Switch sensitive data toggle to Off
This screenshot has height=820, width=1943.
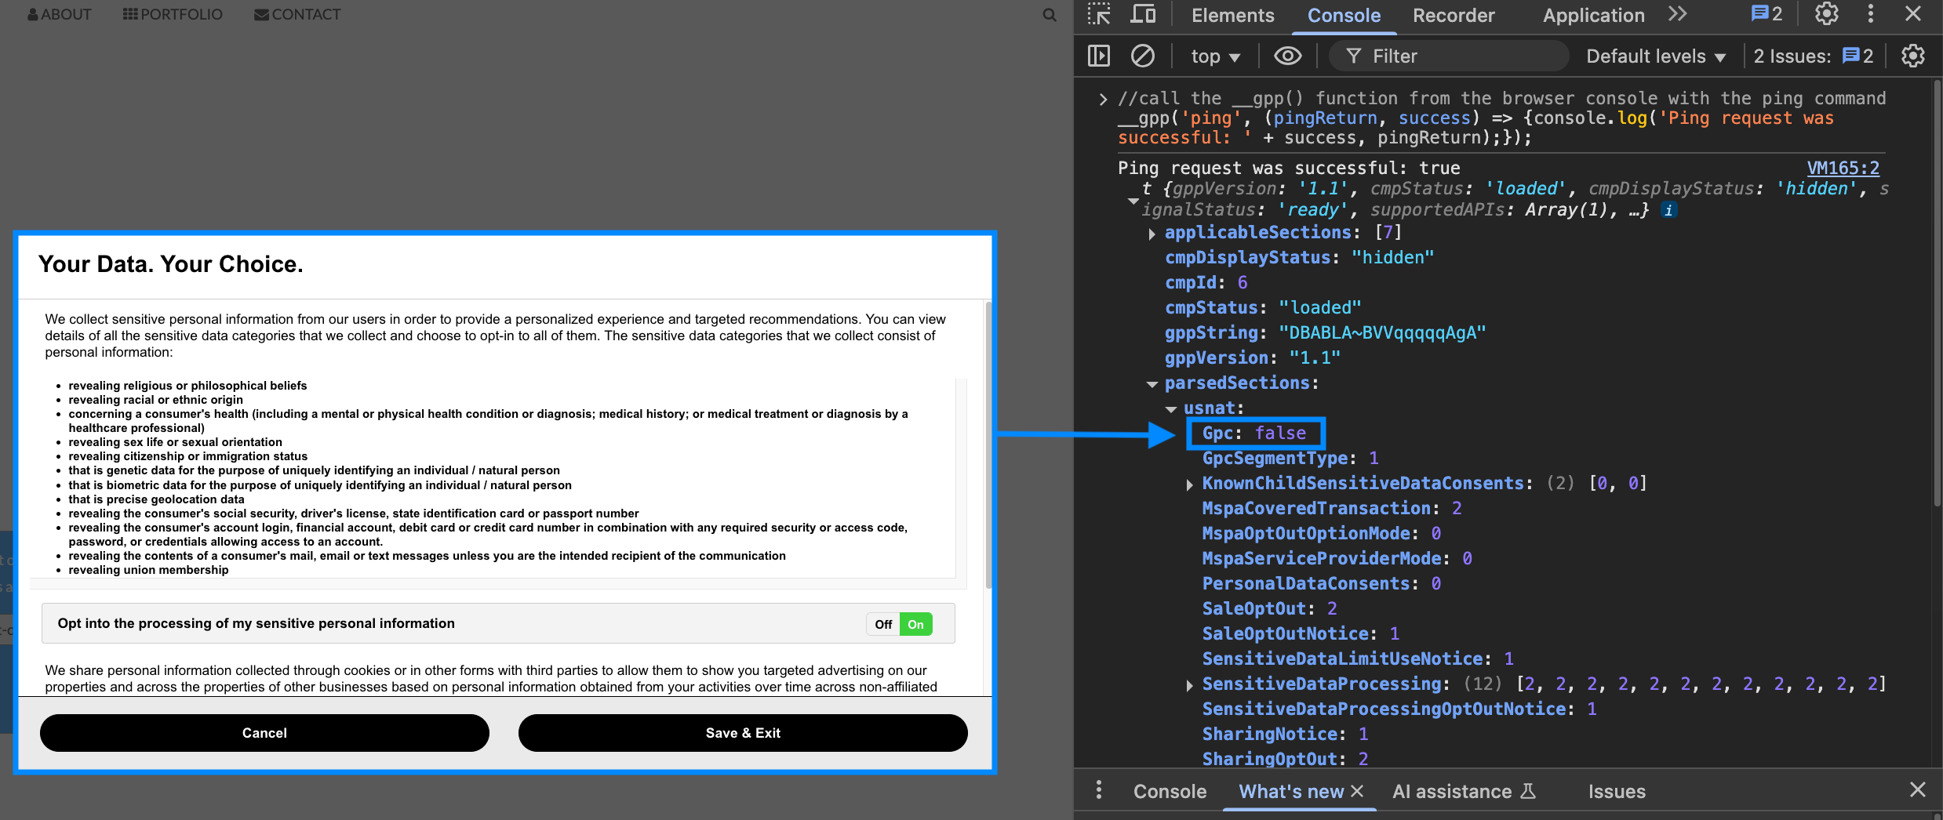click(884, 625)
